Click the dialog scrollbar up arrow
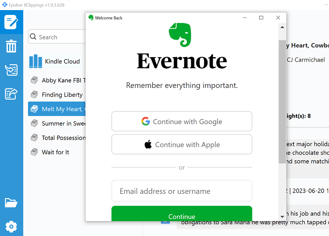 pyautogui.click(x=283, y=27)
